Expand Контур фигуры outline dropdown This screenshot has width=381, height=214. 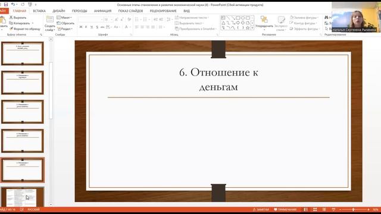coord(316,23)
